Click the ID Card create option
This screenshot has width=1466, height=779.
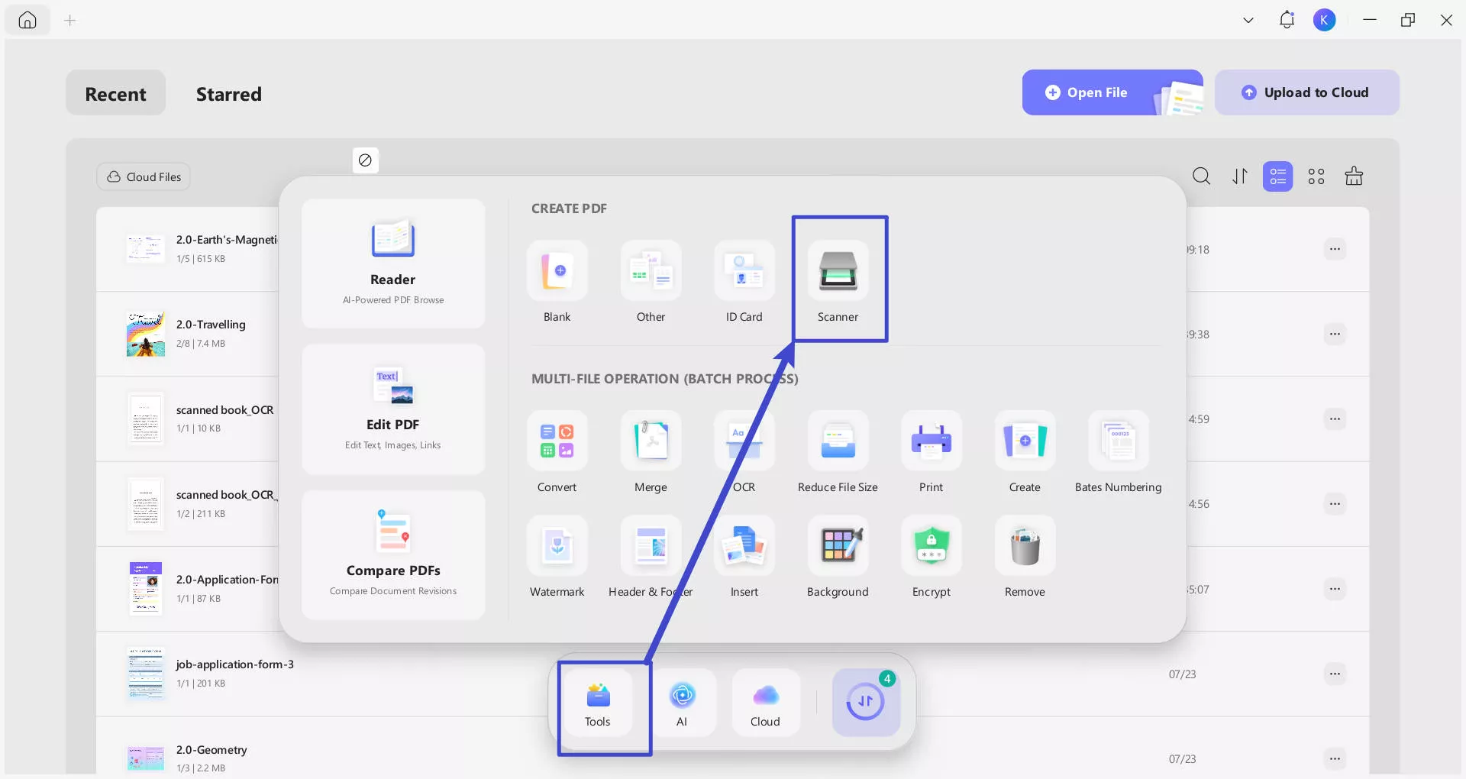pyautogui.click(x=744, y=272)
